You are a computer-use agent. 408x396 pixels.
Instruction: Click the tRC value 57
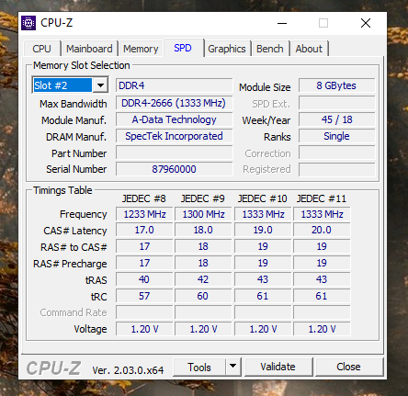point(144,296)
